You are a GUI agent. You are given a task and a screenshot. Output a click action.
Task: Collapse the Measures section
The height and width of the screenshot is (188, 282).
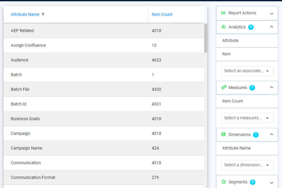(272, 87)
